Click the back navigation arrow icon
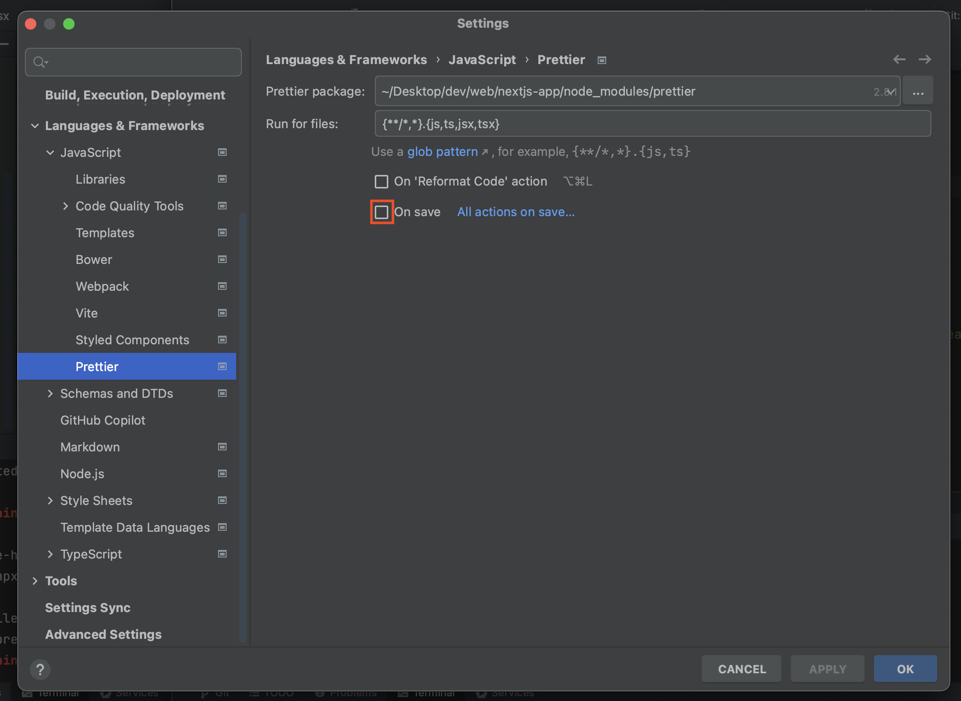The height and width of the screenshot is (701, 961). click(899, 59)
